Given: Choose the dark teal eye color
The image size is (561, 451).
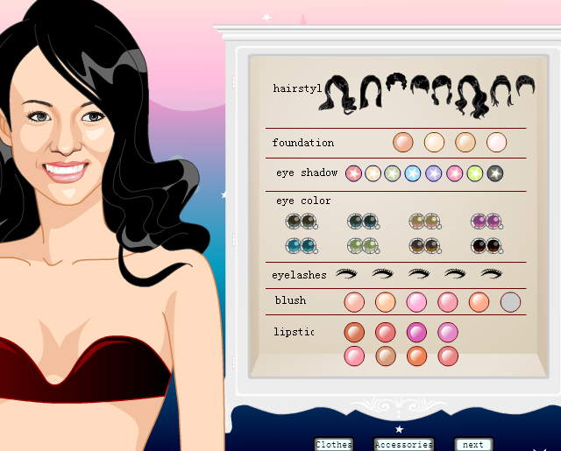Looking at the screenshot, I should tap(363, 222).
